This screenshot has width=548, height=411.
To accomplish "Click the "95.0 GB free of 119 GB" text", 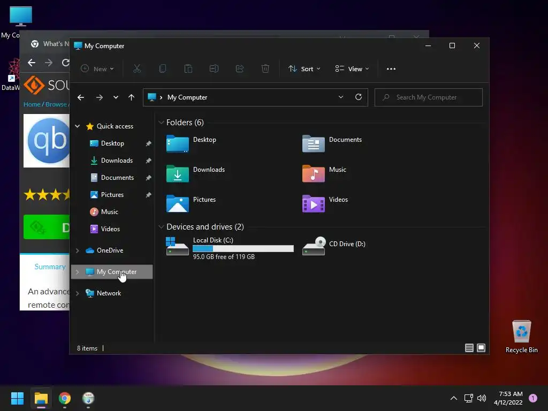I will (224, 257).
